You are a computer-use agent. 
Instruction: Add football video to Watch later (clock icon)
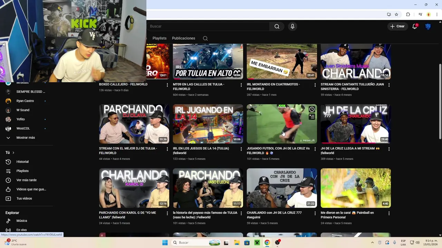(x=312, y=109)
